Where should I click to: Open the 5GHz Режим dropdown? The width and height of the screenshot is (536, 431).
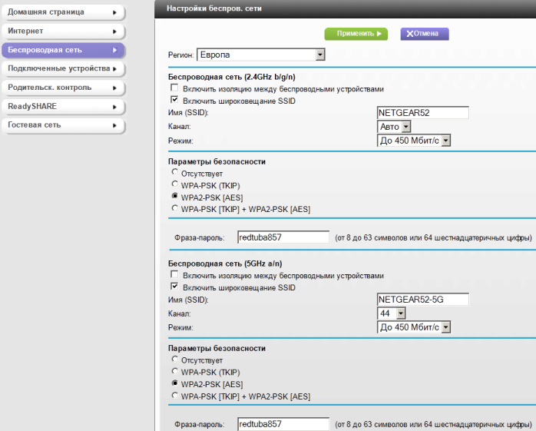[414, 327]
